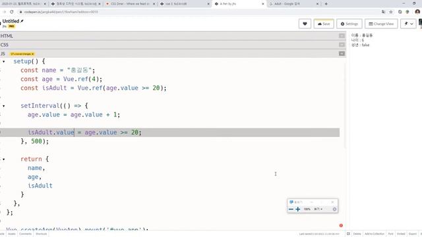
Task: Fold the setup() function code block
Action: point(4,61)
